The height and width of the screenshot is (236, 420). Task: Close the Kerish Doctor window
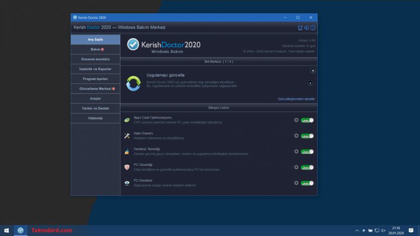click(x=311, y=18)
